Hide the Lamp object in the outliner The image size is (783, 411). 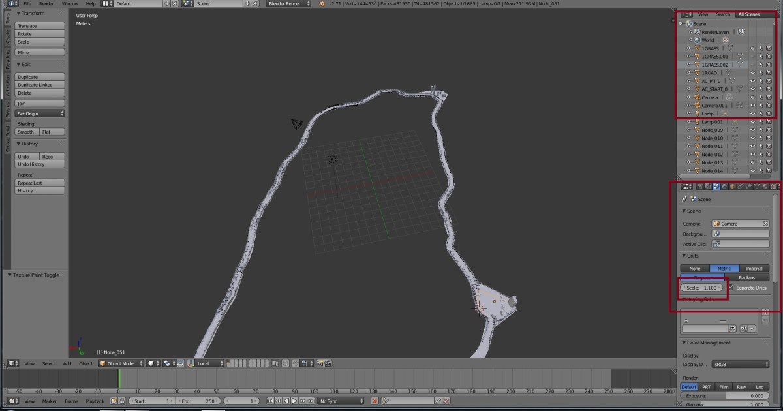[752, 114]
